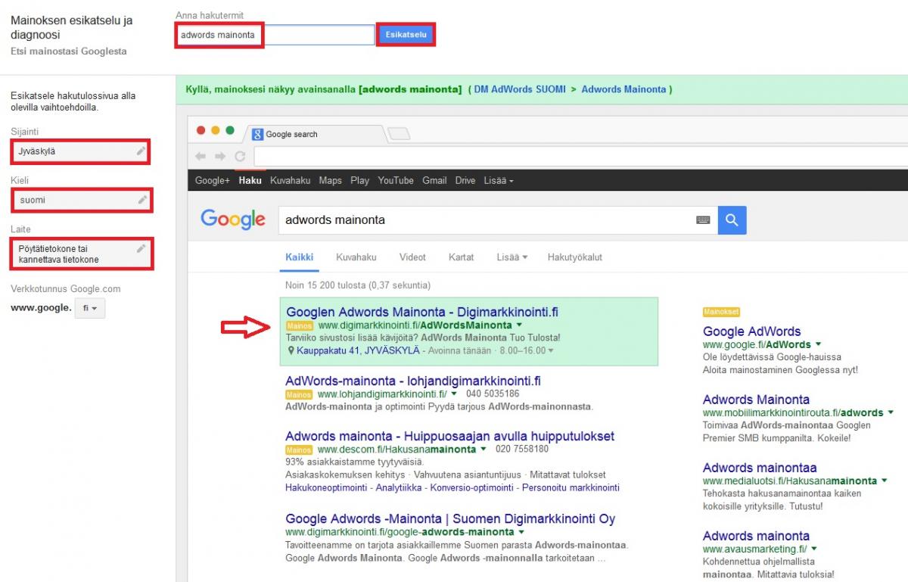
Task: Click the Hakukoneoptimointi sitelink
Action: click(x=328, y=487)
